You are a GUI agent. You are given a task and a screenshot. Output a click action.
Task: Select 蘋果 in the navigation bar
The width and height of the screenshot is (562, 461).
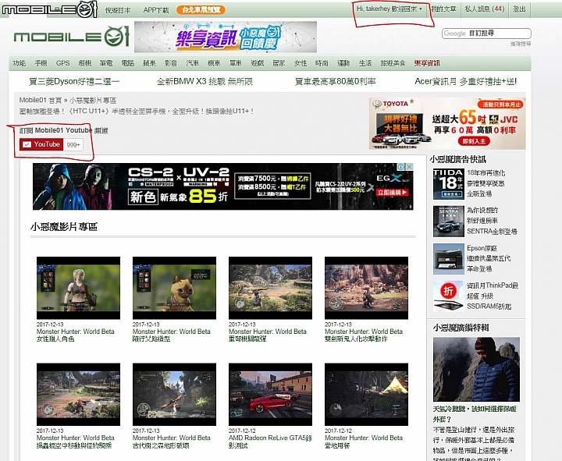click(x=149, y=63)
